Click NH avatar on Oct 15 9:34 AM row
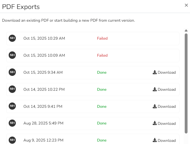The width and height of the screenshot is (190, 144). click(x=12, y=72)
